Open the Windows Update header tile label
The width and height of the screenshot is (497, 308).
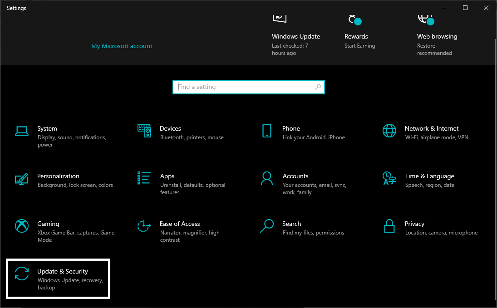pos(296,36)
